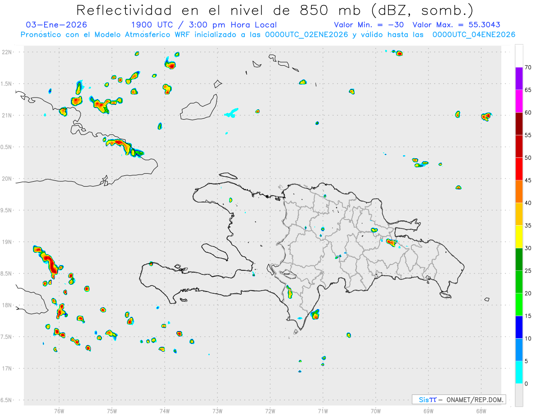Click the medium green 20–25 dBZ legend band
The width and height of the screenshot is (540, 417).
pyautogui.click(x=519, y=282)
